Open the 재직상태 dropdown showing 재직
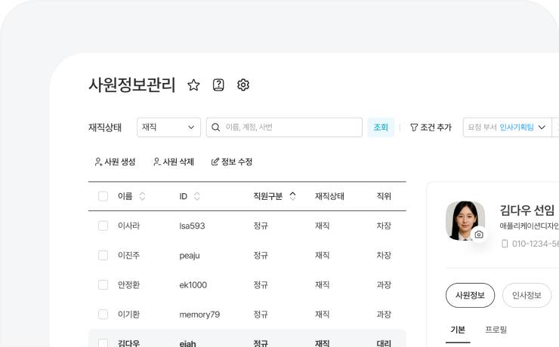This screenshot has height=347, width=559. [x=168, y=127]
